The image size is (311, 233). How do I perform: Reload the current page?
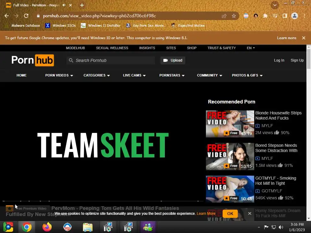(26, 16)
